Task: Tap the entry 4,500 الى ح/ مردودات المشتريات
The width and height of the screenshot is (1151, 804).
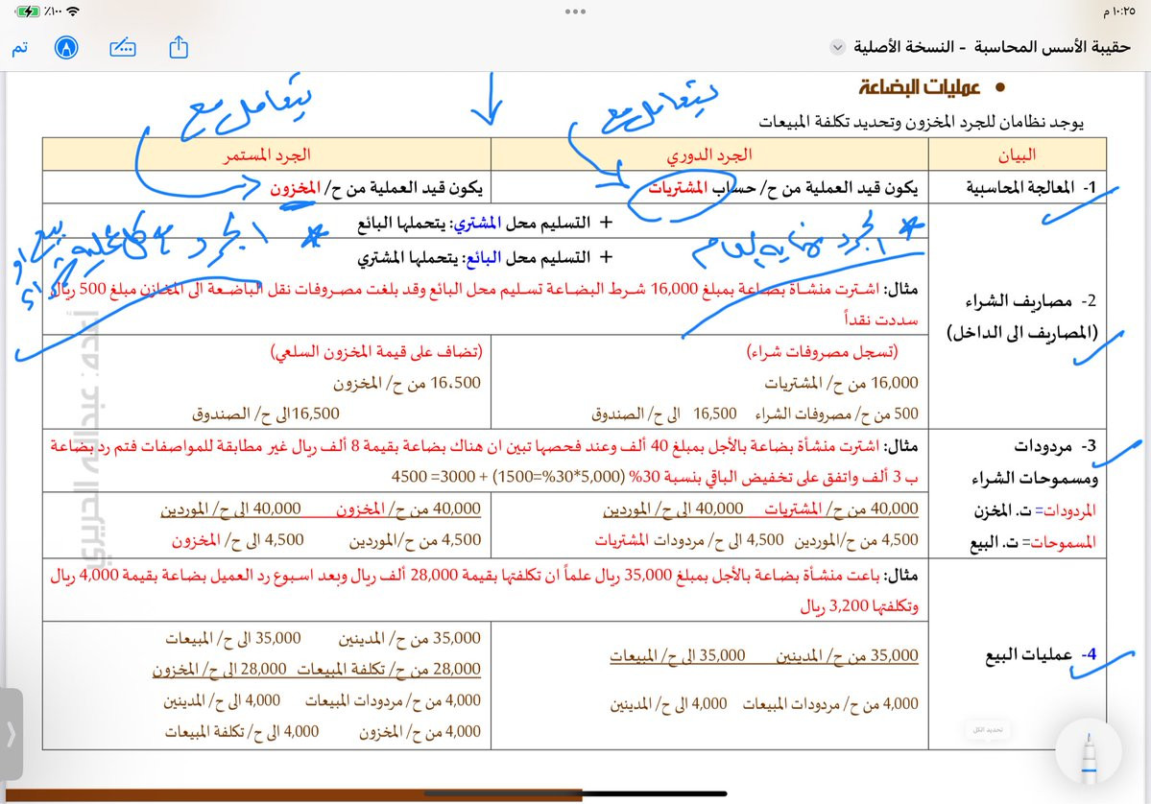Action: coord(689,540)
